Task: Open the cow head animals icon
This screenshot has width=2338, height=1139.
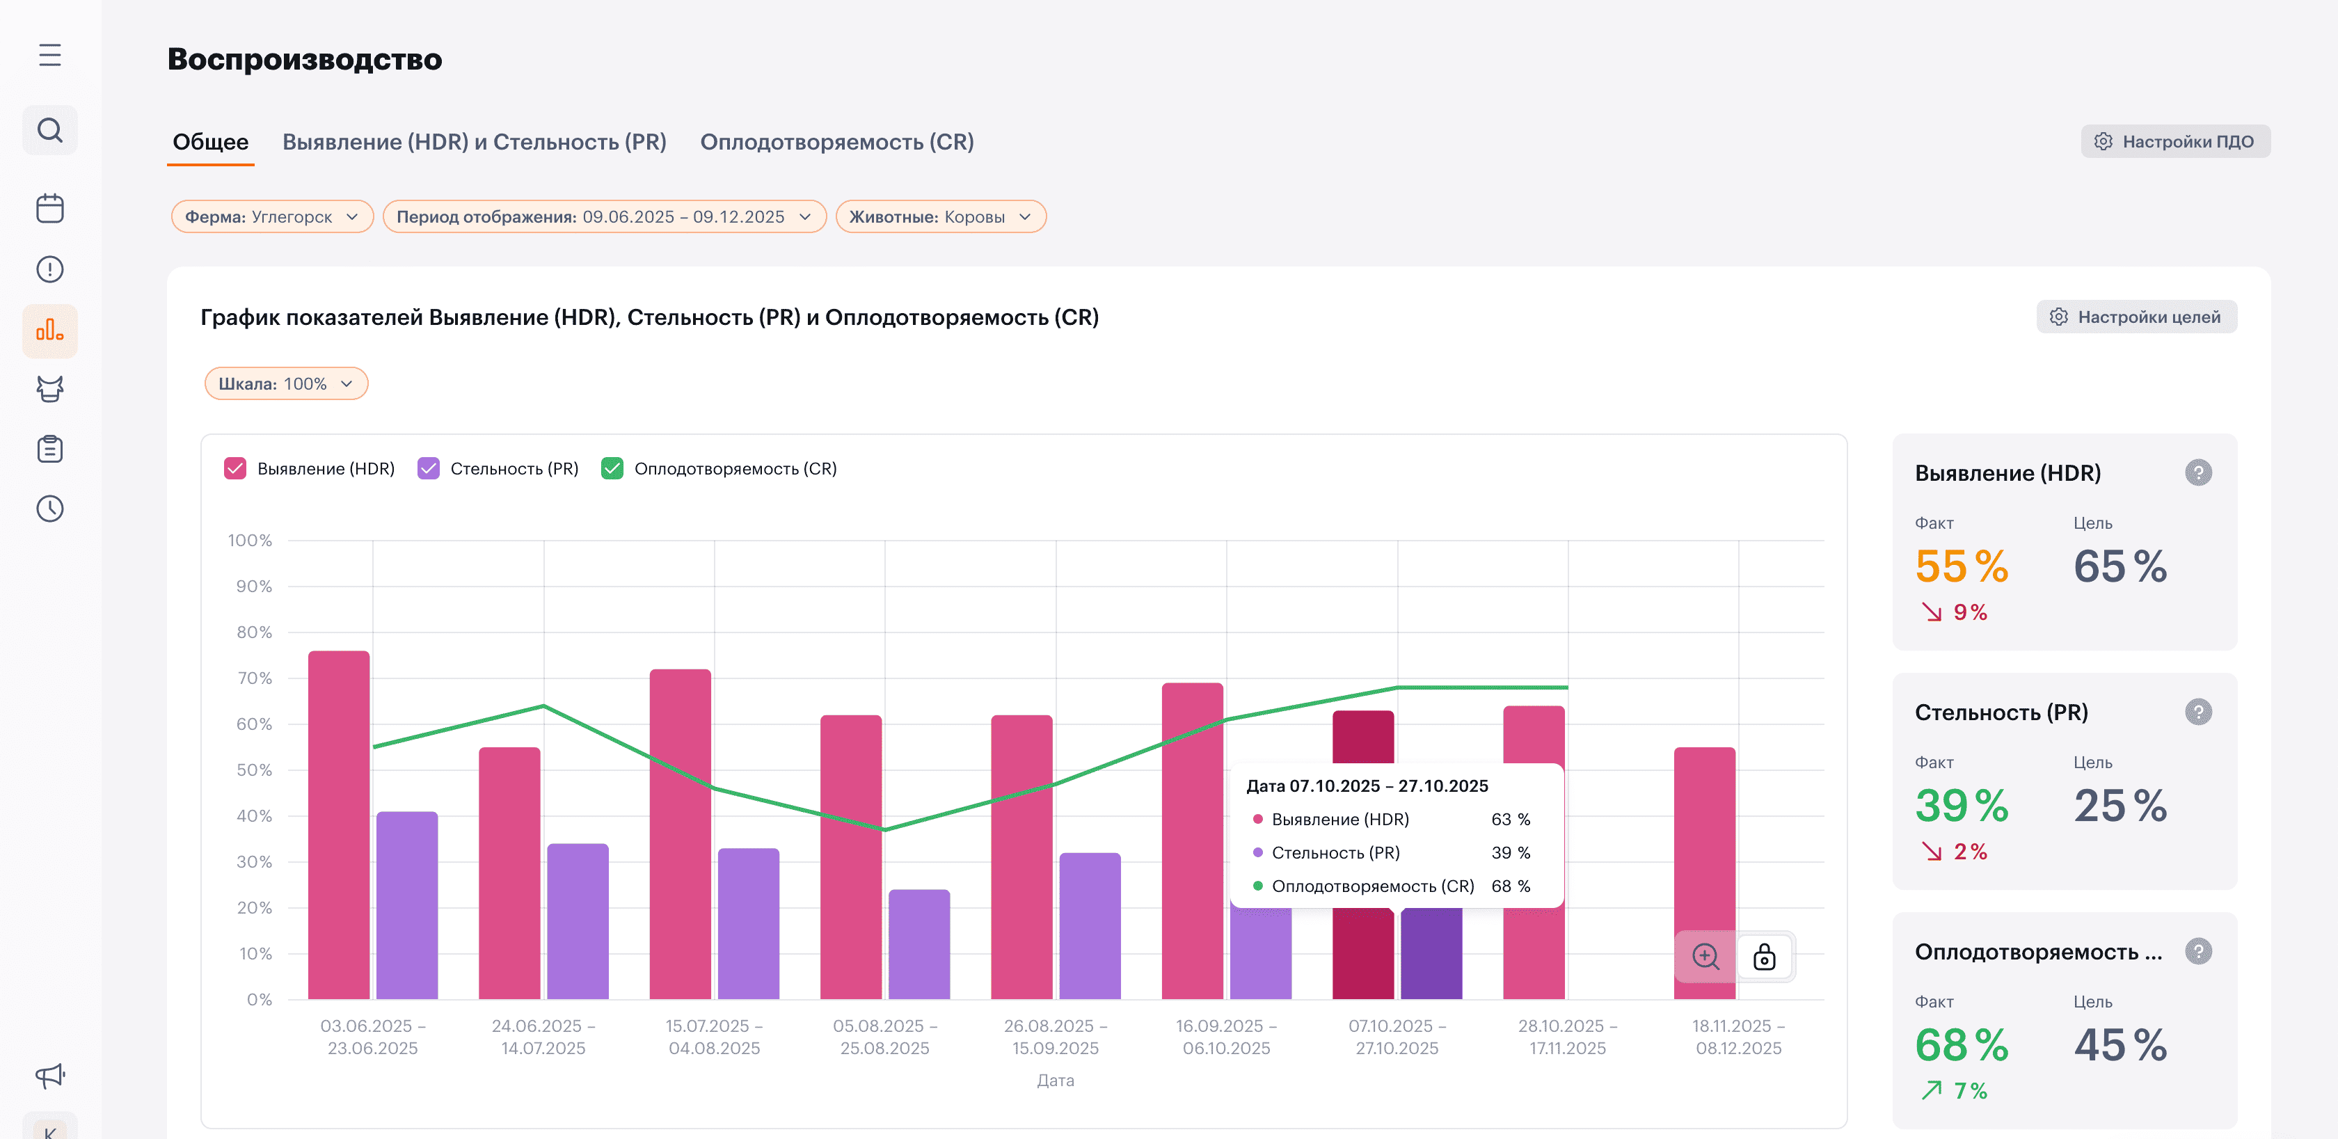Action: [50, 390]
